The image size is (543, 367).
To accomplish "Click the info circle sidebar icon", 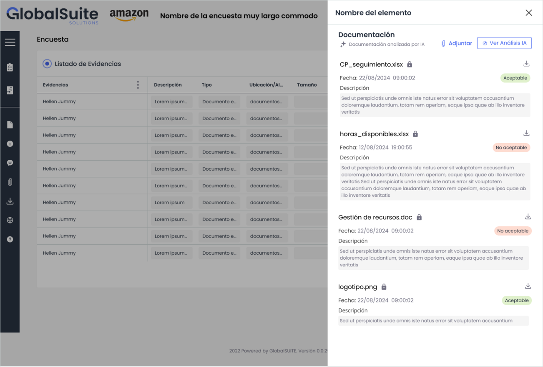I will tap(10, 144).
